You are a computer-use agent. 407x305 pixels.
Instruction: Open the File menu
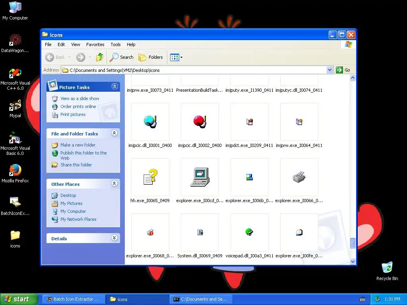pyautogui.click(x=48, y=44)
